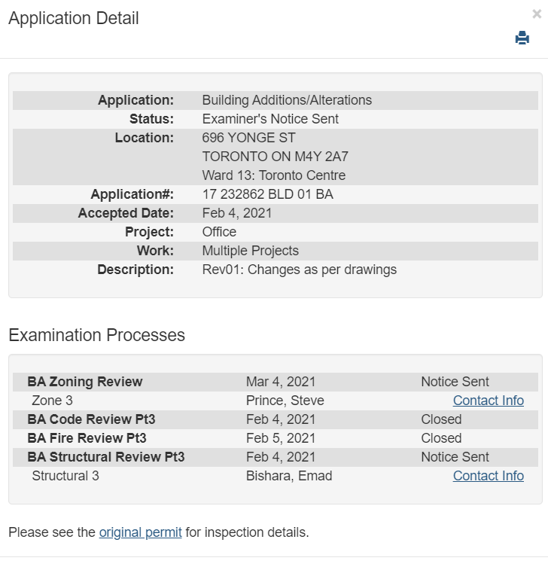Click the Ward 13: Toronto Centre text

click(x=273, y=175)
